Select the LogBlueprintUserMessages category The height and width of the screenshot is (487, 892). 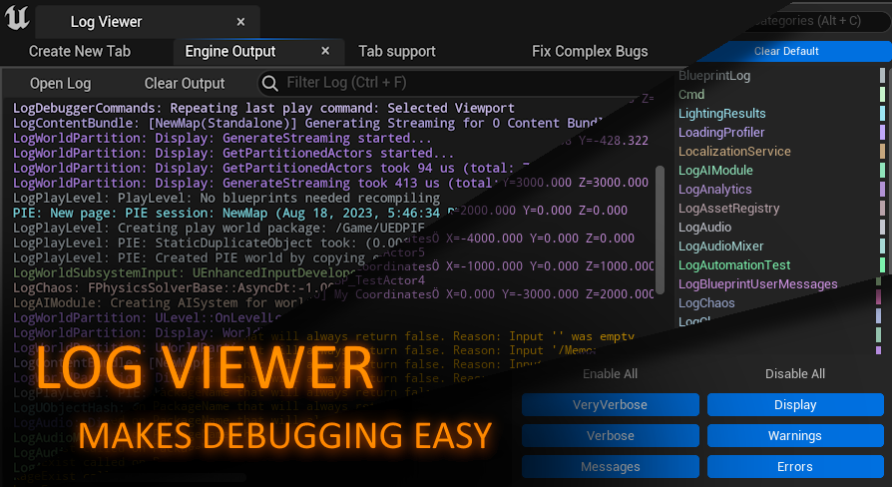[x=757, y=283]
